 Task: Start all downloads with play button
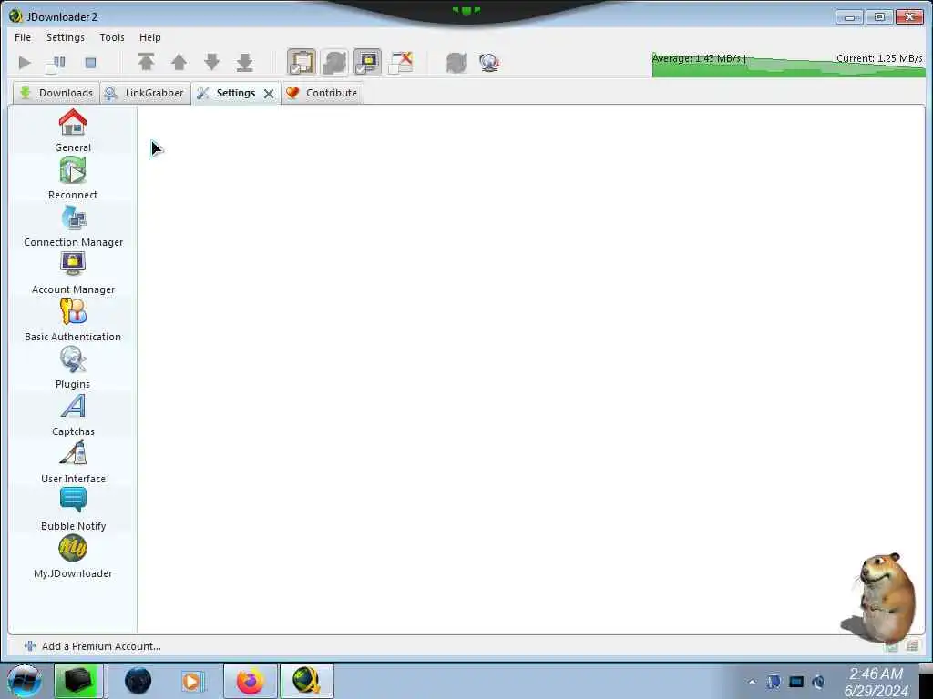pos(25,63)
